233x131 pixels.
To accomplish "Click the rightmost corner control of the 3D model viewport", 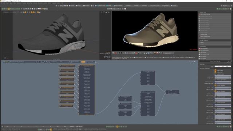I will (110, 12).
